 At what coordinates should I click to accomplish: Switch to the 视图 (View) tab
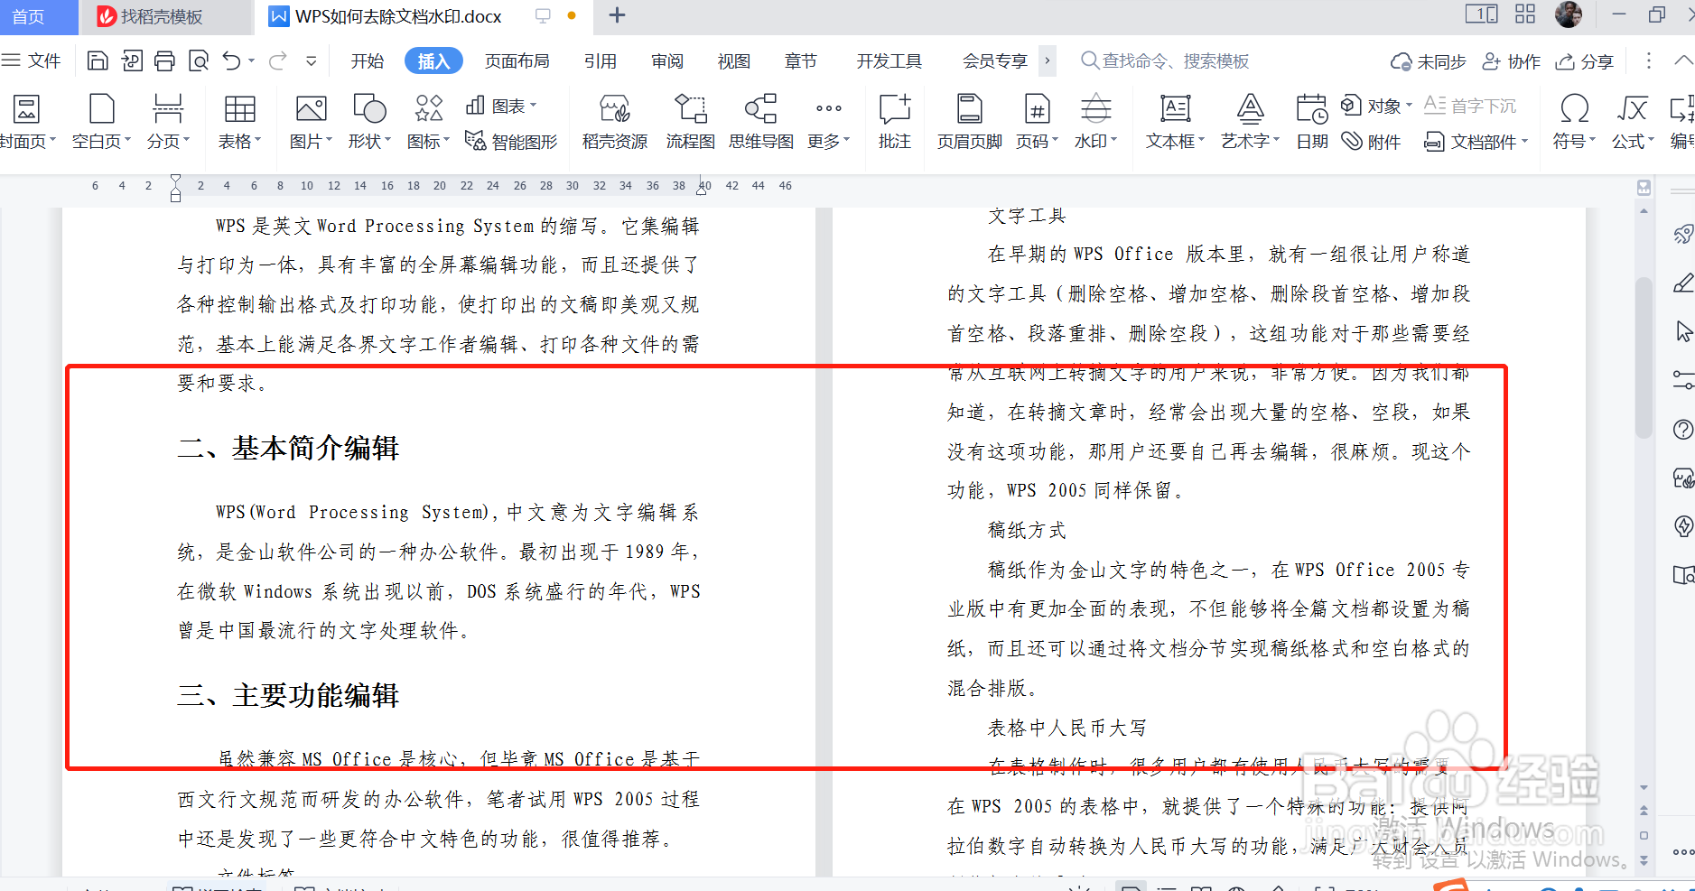[x=734, y=60]
